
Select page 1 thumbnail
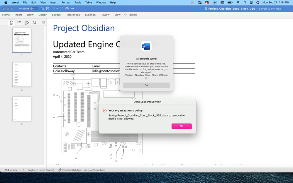[x=22, y=40]
